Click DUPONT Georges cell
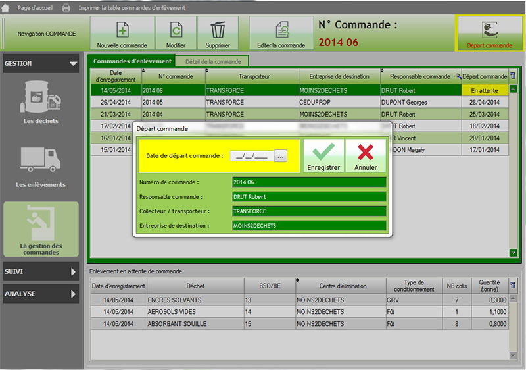The height and width of the screenshot is (370, 526). 421,102
